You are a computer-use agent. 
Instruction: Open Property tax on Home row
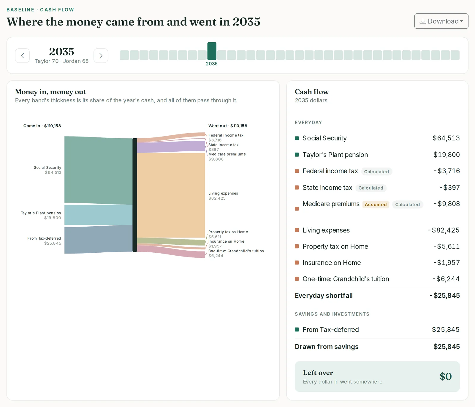[377, 246]
